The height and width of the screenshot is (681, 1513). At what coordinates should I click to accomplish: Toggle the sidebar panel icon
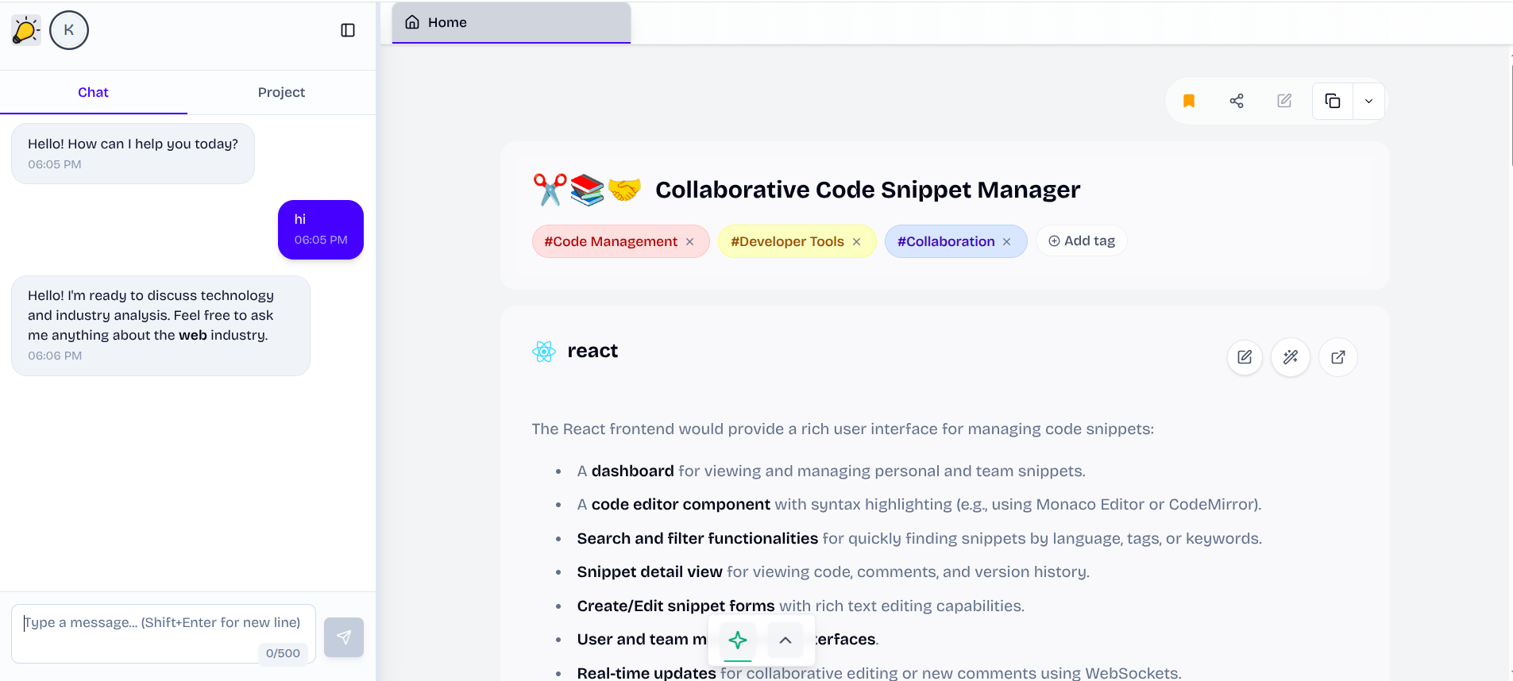tap(348, 30)
